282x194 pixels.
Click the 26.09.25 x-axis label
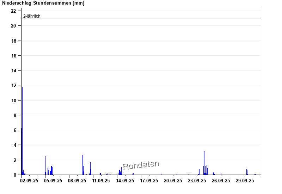click(221, 181)
